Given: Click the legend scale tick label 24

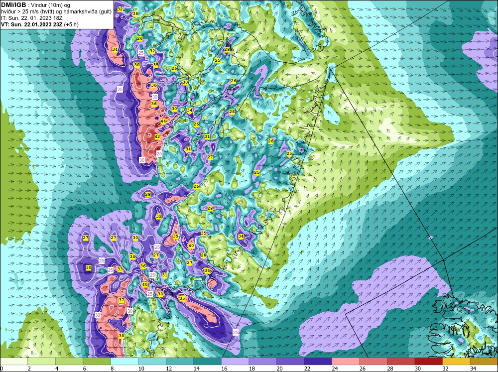Looking at the screenshot, I should pyautogui.click(x=335, y=369).
